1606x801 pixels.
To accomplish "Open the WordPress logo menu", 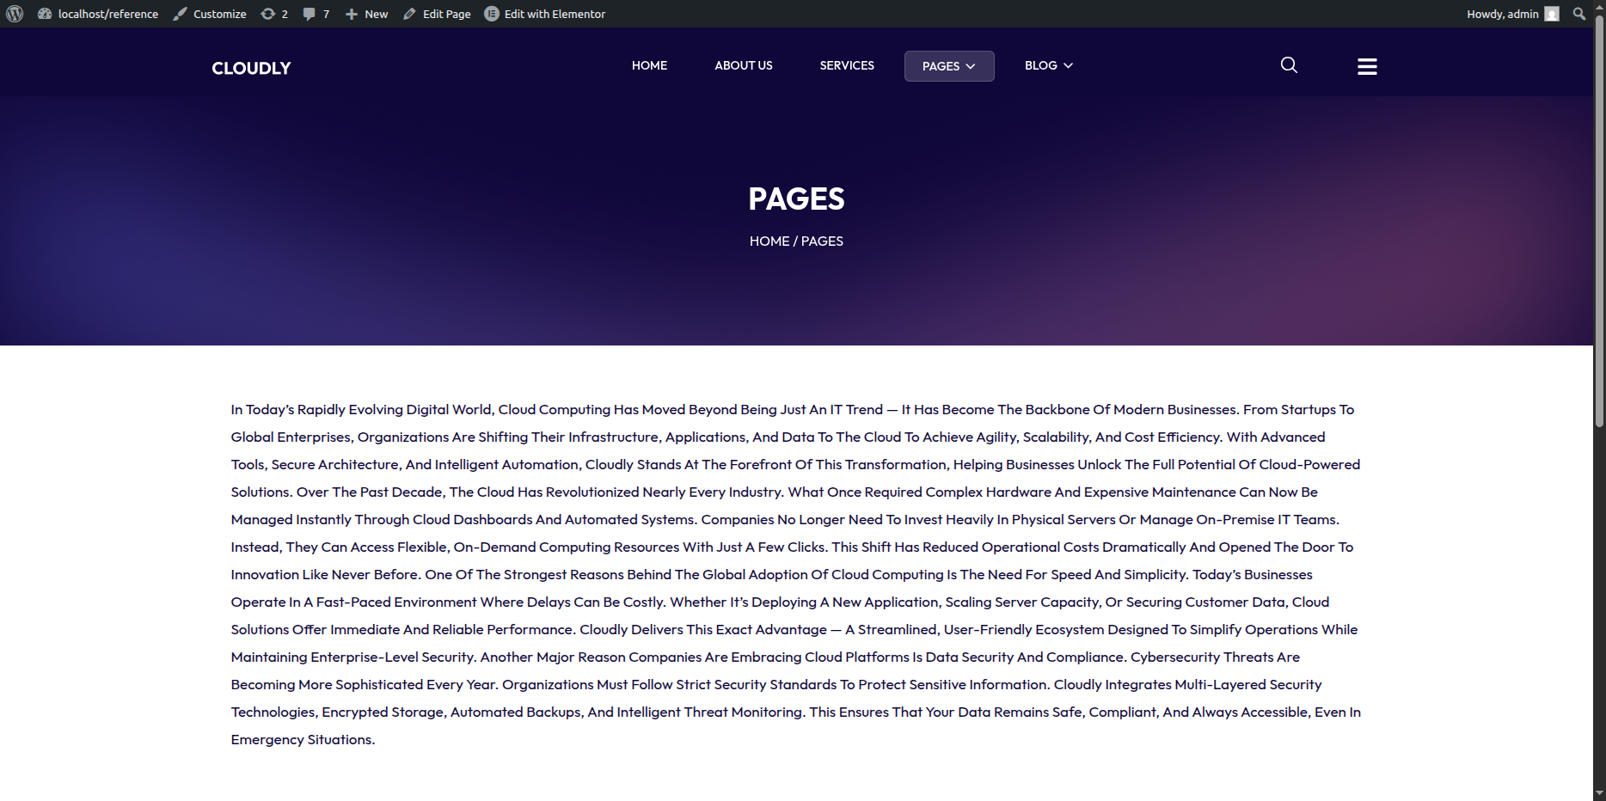I will click(15, 14).
